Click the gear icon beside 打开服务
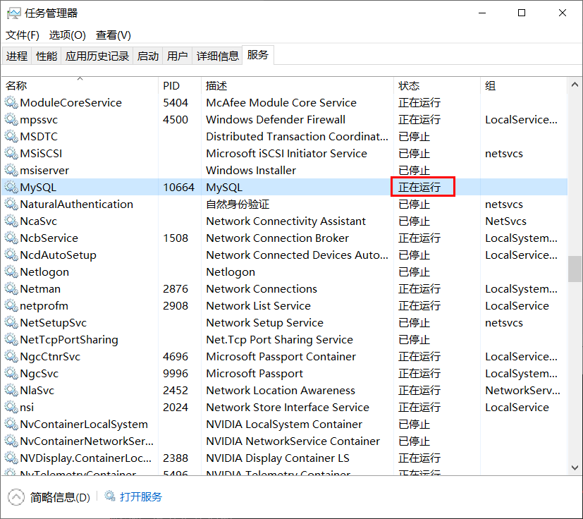Viewport: 583px width, 519px height. (x=110, y=496)
